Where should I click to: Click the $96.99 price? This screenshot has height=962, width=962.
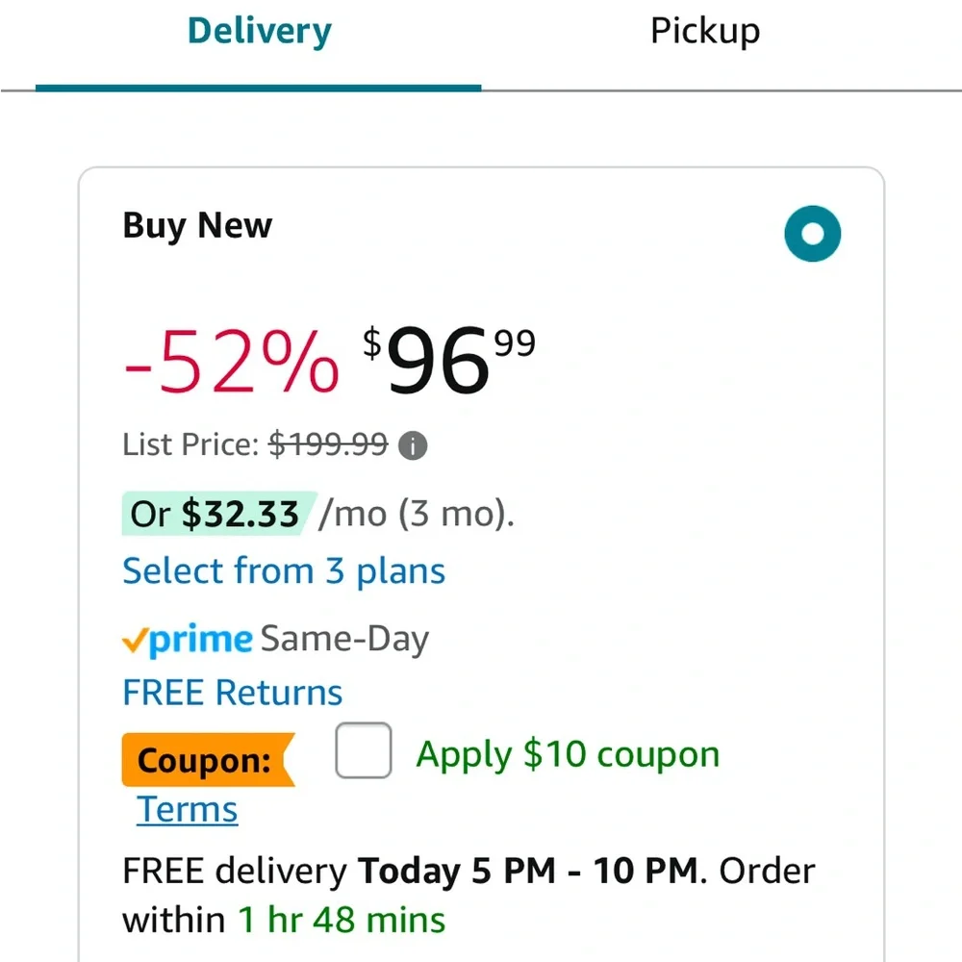click(x=449, y=360)
